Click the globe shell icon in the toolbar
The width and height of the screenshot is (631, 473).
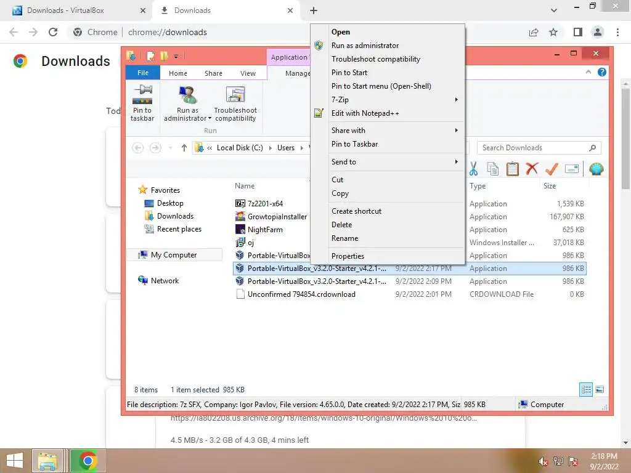[596, 169]
